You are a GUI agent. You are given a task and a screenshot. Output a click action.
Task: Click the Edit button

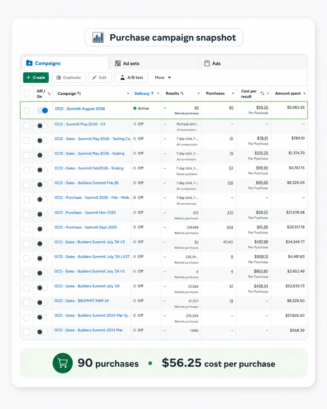pos(100,78)
